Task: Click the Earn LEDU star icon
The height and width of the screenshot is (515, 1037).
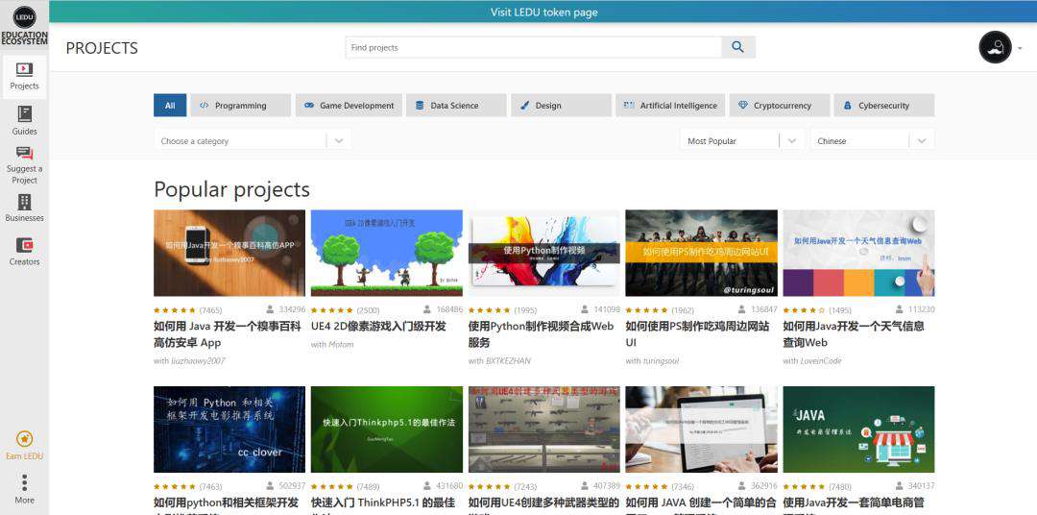Action: pos(24,439)
